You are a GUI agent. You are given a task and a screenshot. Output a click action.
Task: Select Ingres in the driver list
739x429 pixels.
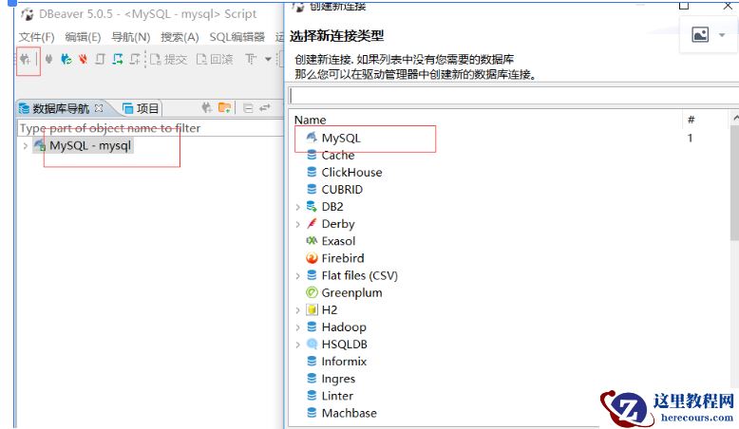click(x=338, y=379)
